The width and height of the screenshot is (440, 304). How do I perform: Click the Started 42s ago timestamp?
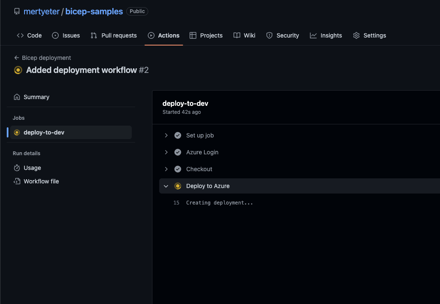click(182, 112)
